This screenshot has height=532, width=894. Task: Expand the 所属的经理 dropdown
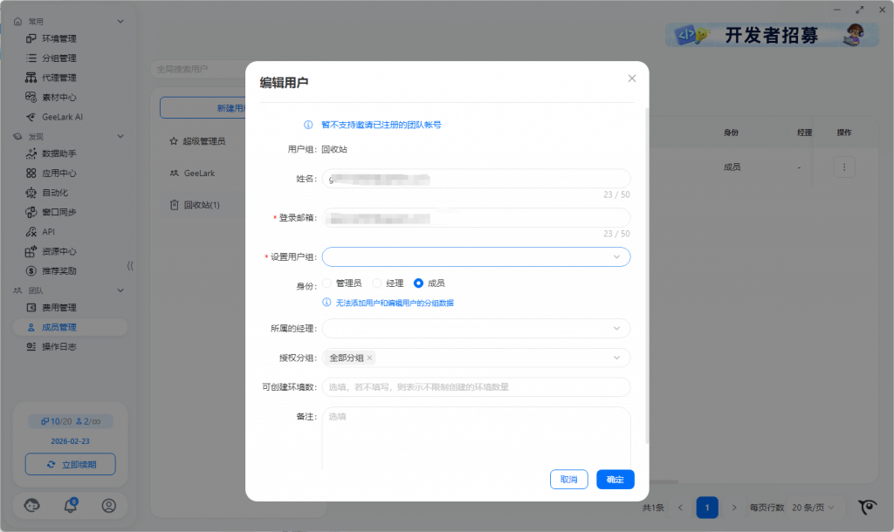tap(476, 329)
